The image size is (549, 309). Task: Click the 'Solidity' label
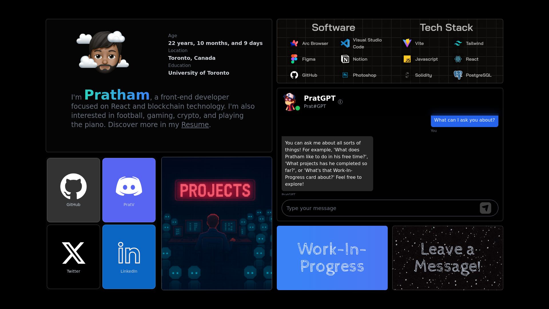423,75
